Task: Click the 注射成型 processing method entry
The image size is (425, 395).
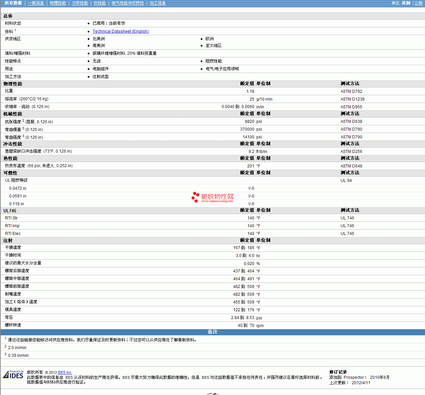Action: [101, 77]
